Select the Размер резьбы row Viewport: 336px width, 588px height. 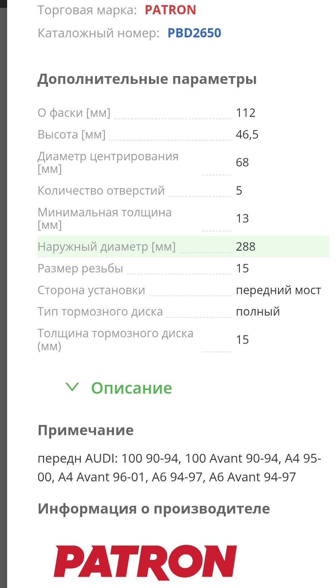(183, 268)
